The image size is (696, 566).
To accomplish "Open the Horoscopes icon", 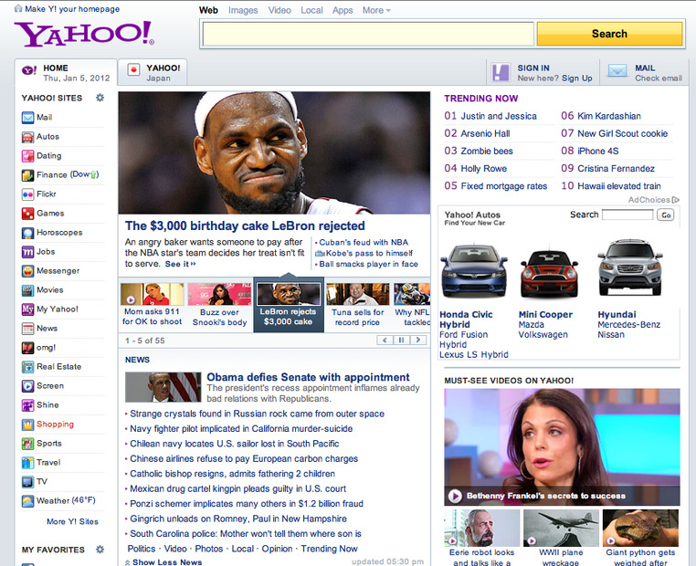I will 27,233.
